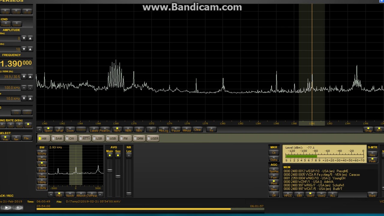Toggle the PeakSrc peak search
Image resolution: width=384 pixels, height=216 pixels.
[105, 130]
